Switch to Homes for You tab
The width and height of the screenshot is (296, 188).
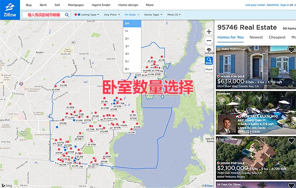230,37
